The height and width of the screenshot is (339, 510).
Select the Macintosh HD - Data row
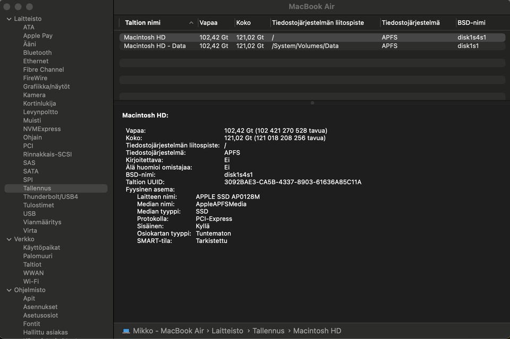tap(312, 46)
